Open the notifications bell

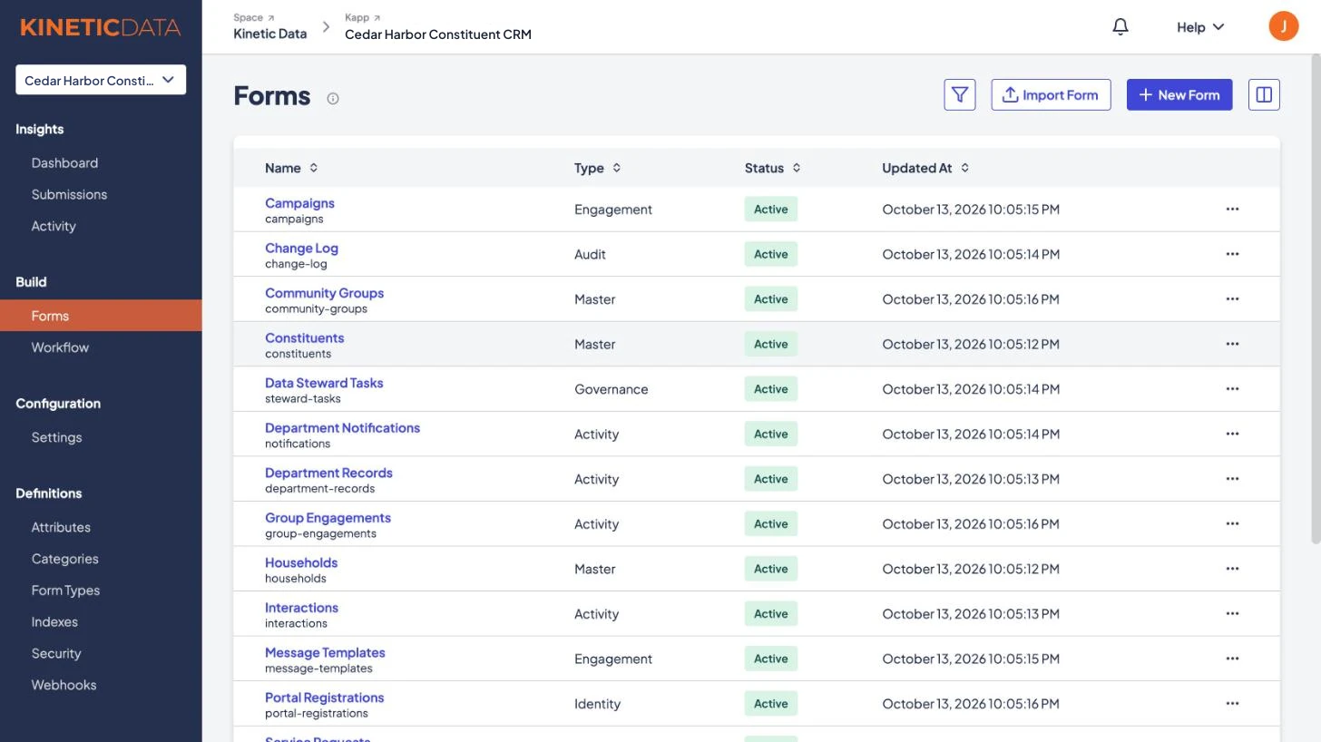pyautogui.click(x=1120, y=27)
